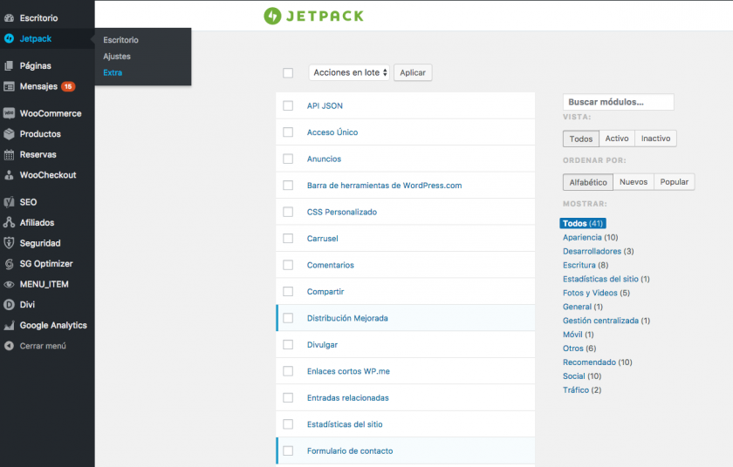Open the Barra de herramientas de WordPress.com module
Image resolution: width=733 pixels, height=467 pixels.
coord(384,186)
